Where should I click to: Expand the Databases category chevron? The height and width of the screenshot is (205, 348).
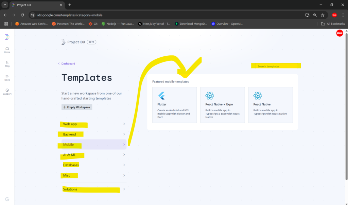pos(124,165)
